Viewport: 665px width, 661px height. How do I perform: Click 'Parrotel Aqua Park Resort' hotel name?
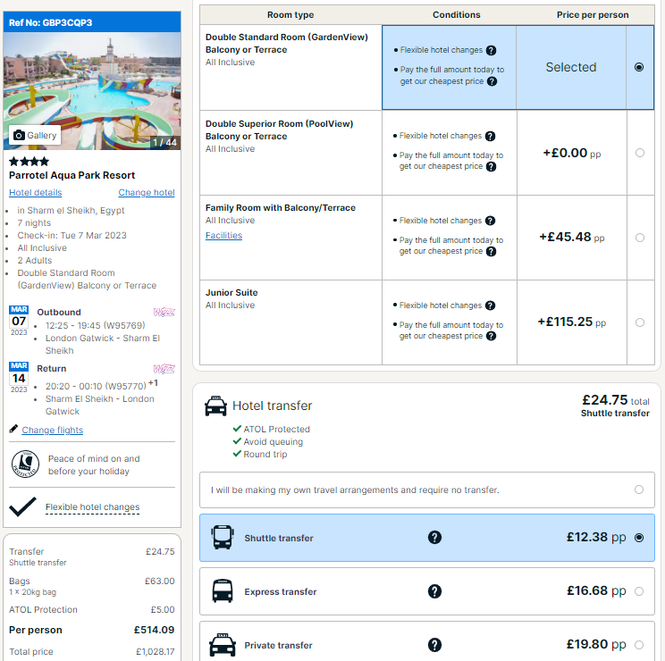pyautogui.click(x=72, y=175)
